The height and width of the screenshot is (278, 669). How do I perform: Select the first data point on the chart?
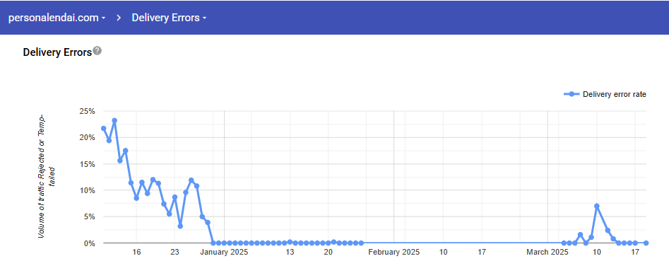pyautogui.click(x=103, y=128)
